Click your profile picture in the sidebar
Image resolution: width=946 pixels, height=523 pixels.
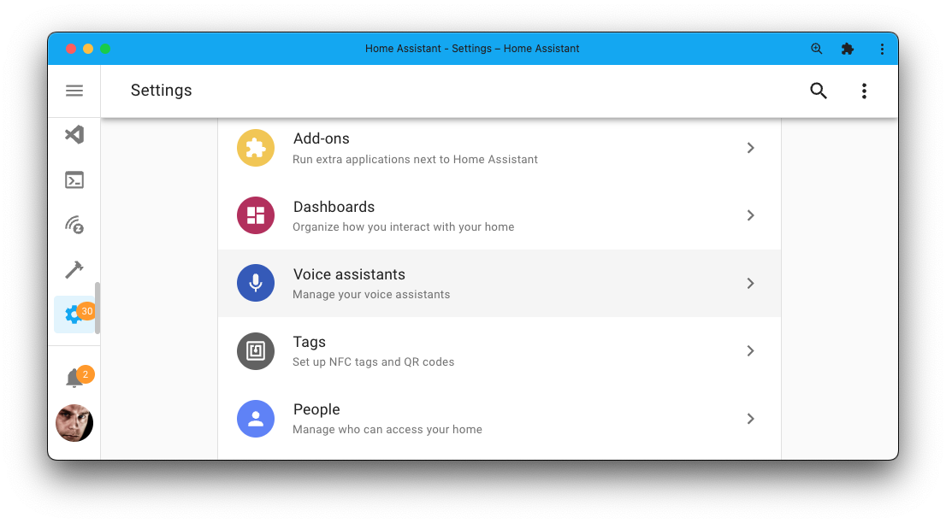click(x=74, y=422)
